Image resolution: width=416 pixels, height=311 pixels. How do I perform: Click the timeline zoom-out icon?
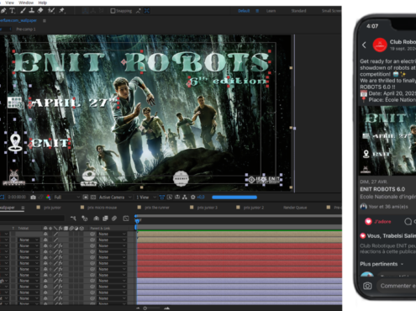pos(138,308)
